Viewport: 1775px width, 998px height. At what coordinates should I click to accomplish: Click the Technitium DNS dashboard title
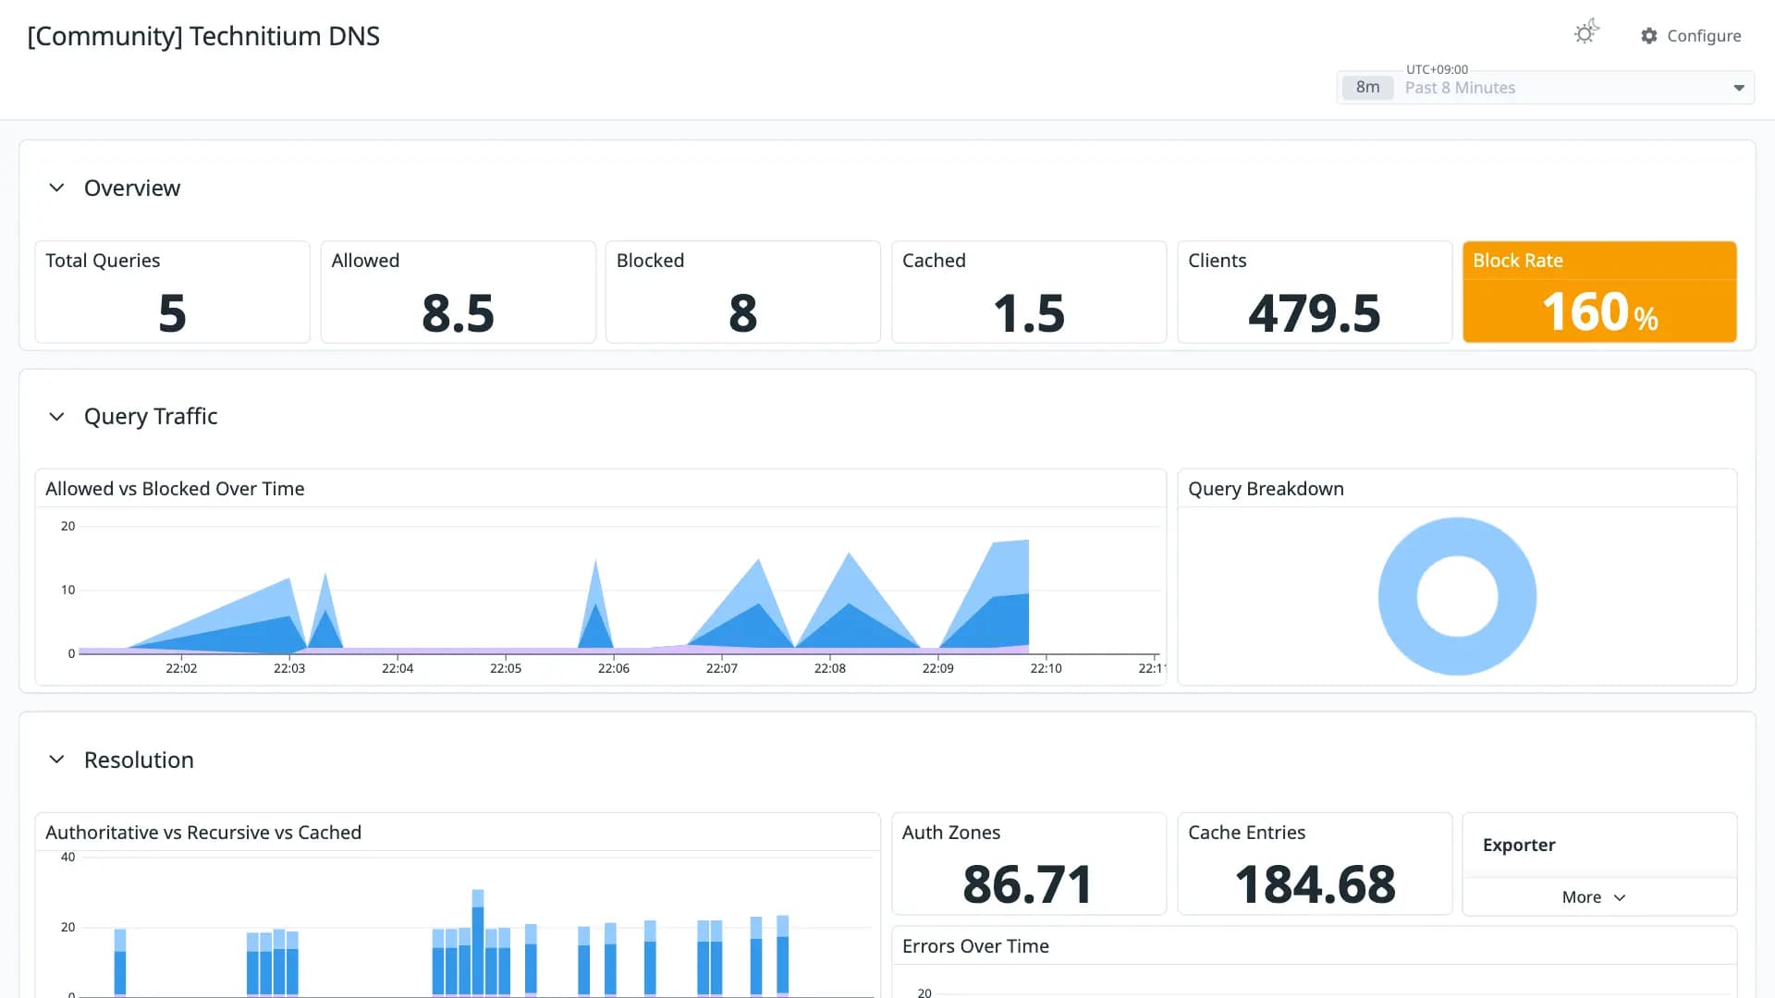click(x=203, y=36)
